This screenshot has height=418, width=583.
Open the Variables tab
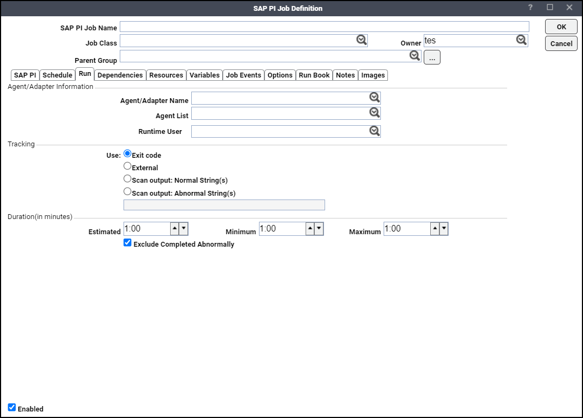point(204,75)
